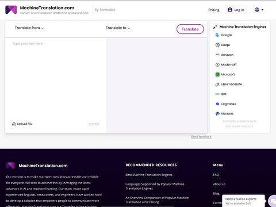
Task: Select Niutrans engine label
Action: [227, 114]
